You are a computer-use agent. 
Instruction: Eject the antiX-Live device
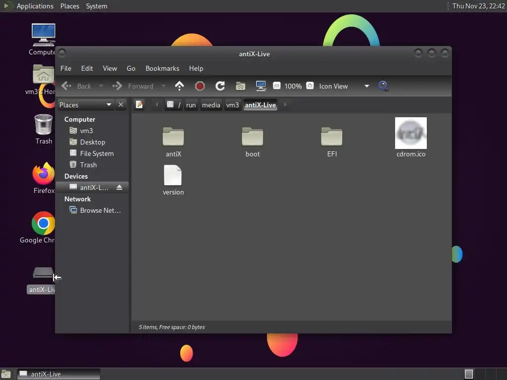tap(119, 188)
